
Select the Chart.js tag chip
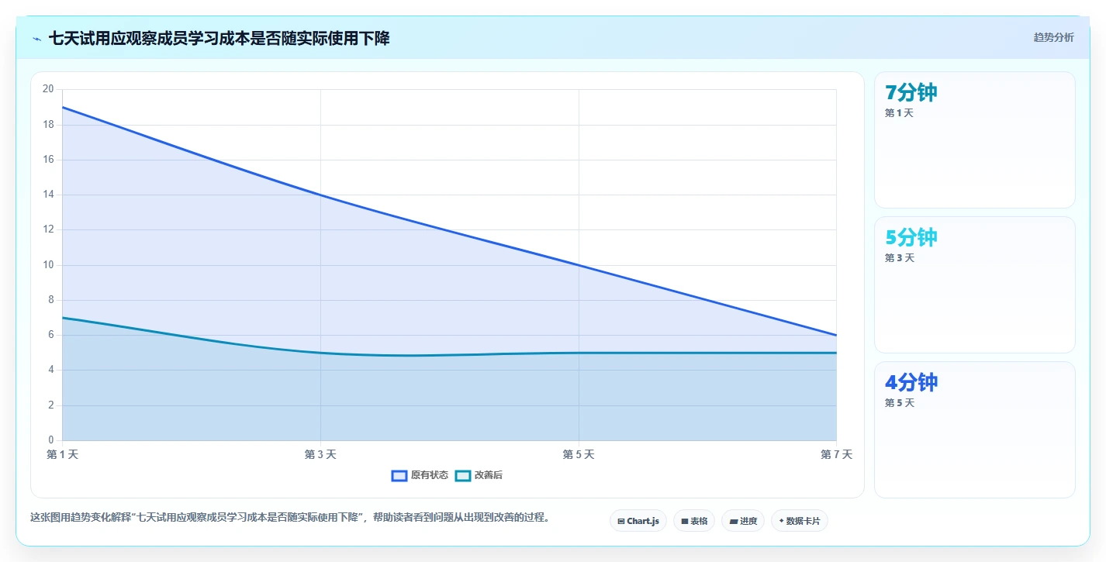point(638,521)
